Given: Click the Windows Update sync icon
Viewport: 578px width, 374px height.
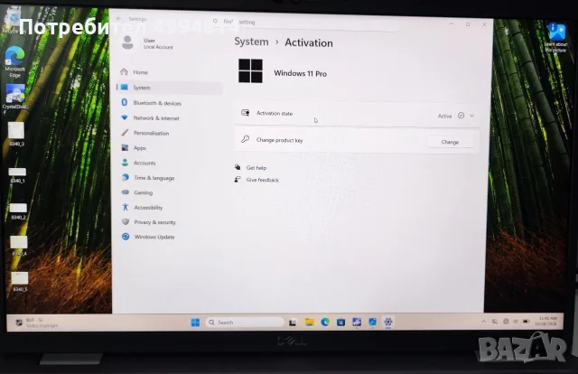Looking at the screenshot, I should 126,237.
